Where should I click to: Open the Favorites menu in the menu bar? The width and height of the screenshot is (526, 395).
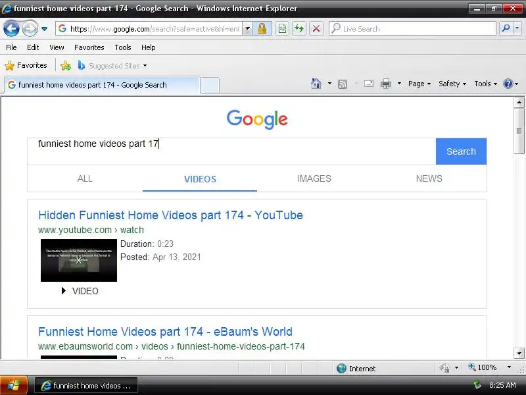point(89,47)
